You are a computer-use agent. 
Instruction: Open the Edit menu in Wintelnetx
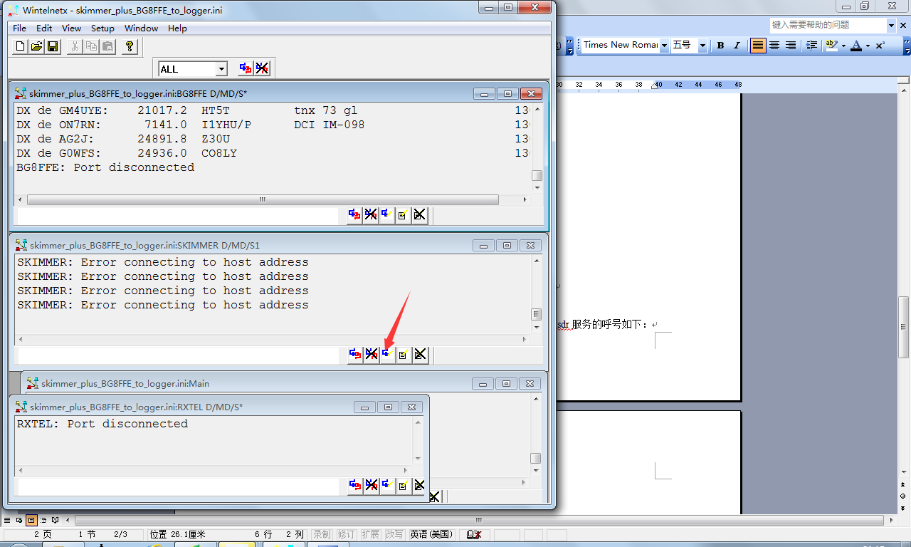pyautogui.click(x=44, y=28)
